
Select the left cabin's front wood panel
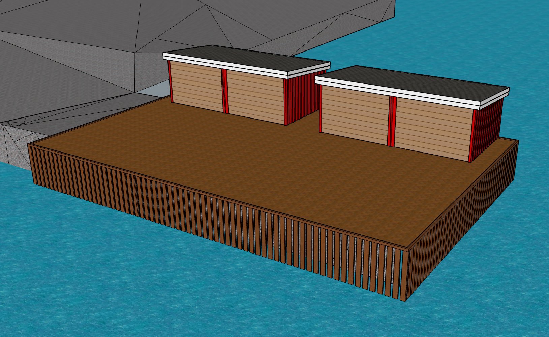pos(199,88)
